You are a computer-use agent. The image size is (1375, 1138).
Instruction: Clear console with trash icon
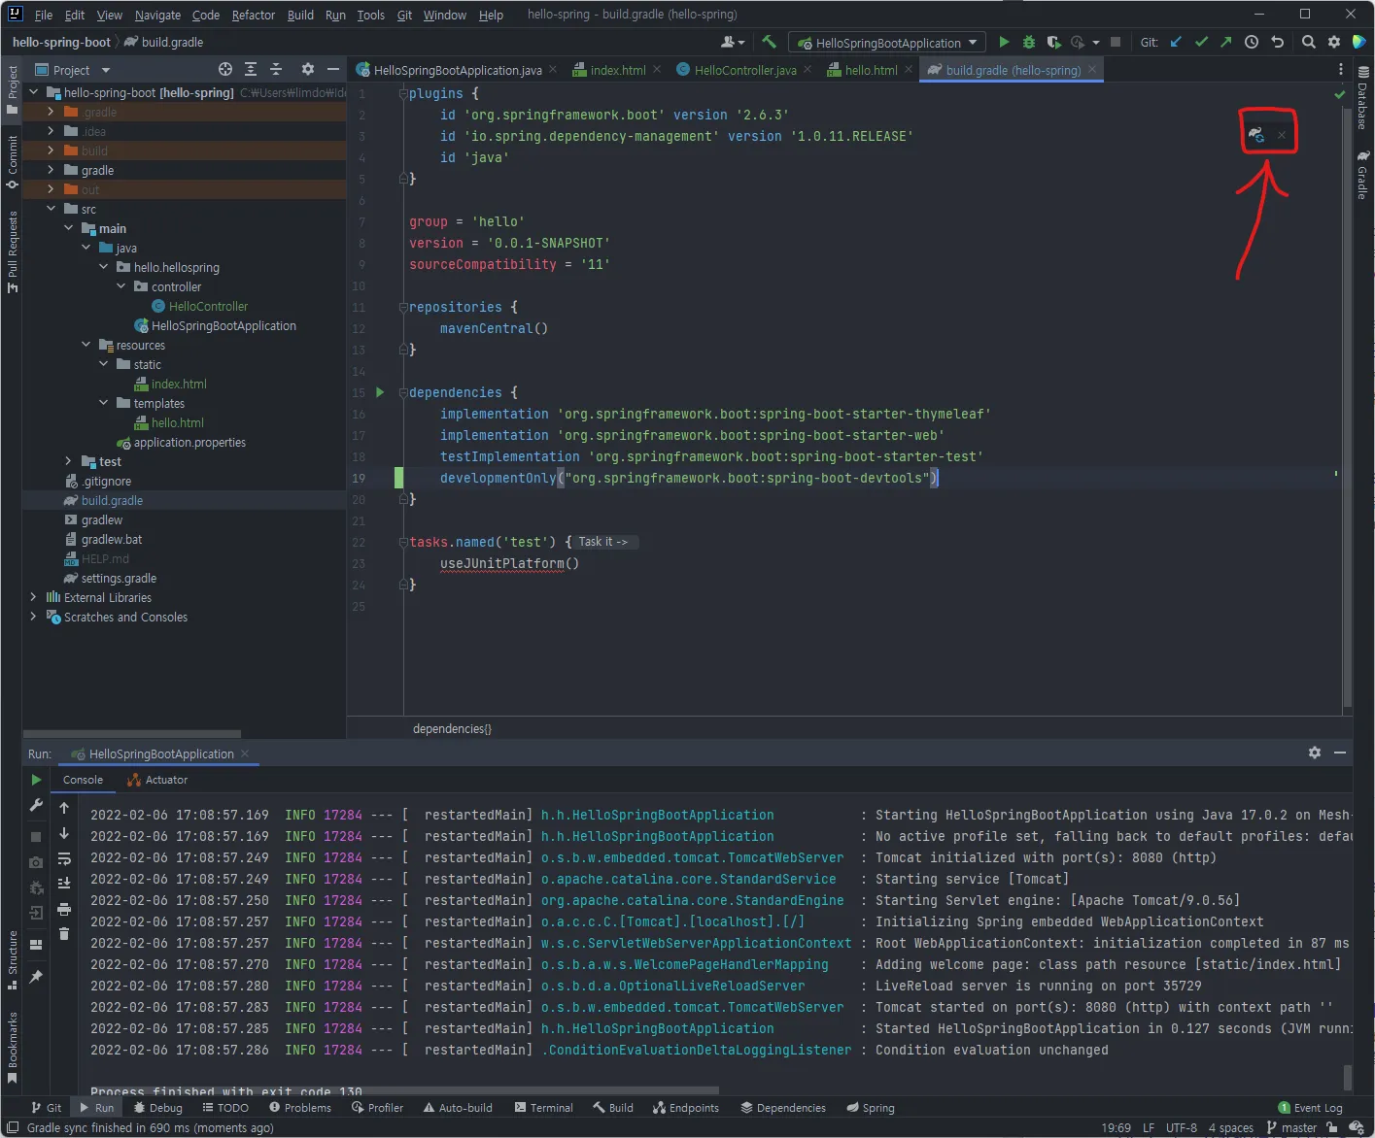(64, 934)
